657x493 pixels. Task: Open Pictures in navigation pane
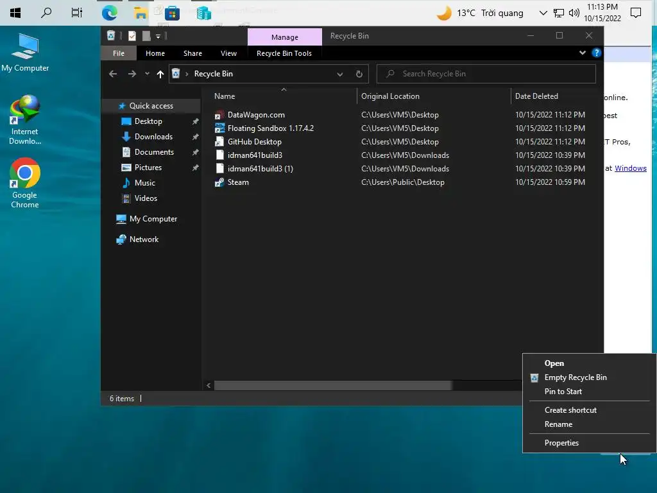click(x=148, y=168)
